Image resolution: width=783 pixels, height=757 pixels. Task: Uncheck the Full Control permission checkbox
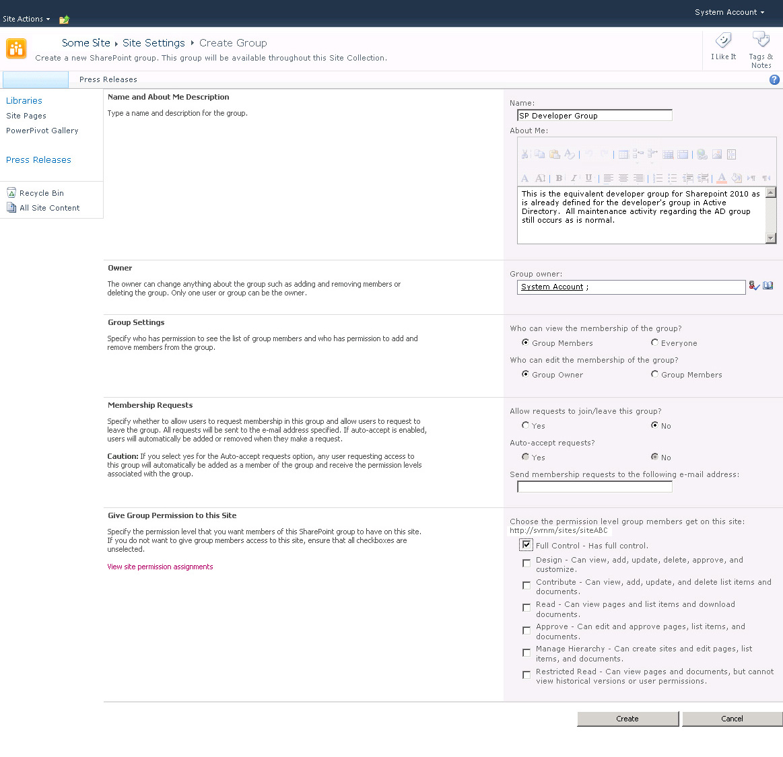coord(526,545)
